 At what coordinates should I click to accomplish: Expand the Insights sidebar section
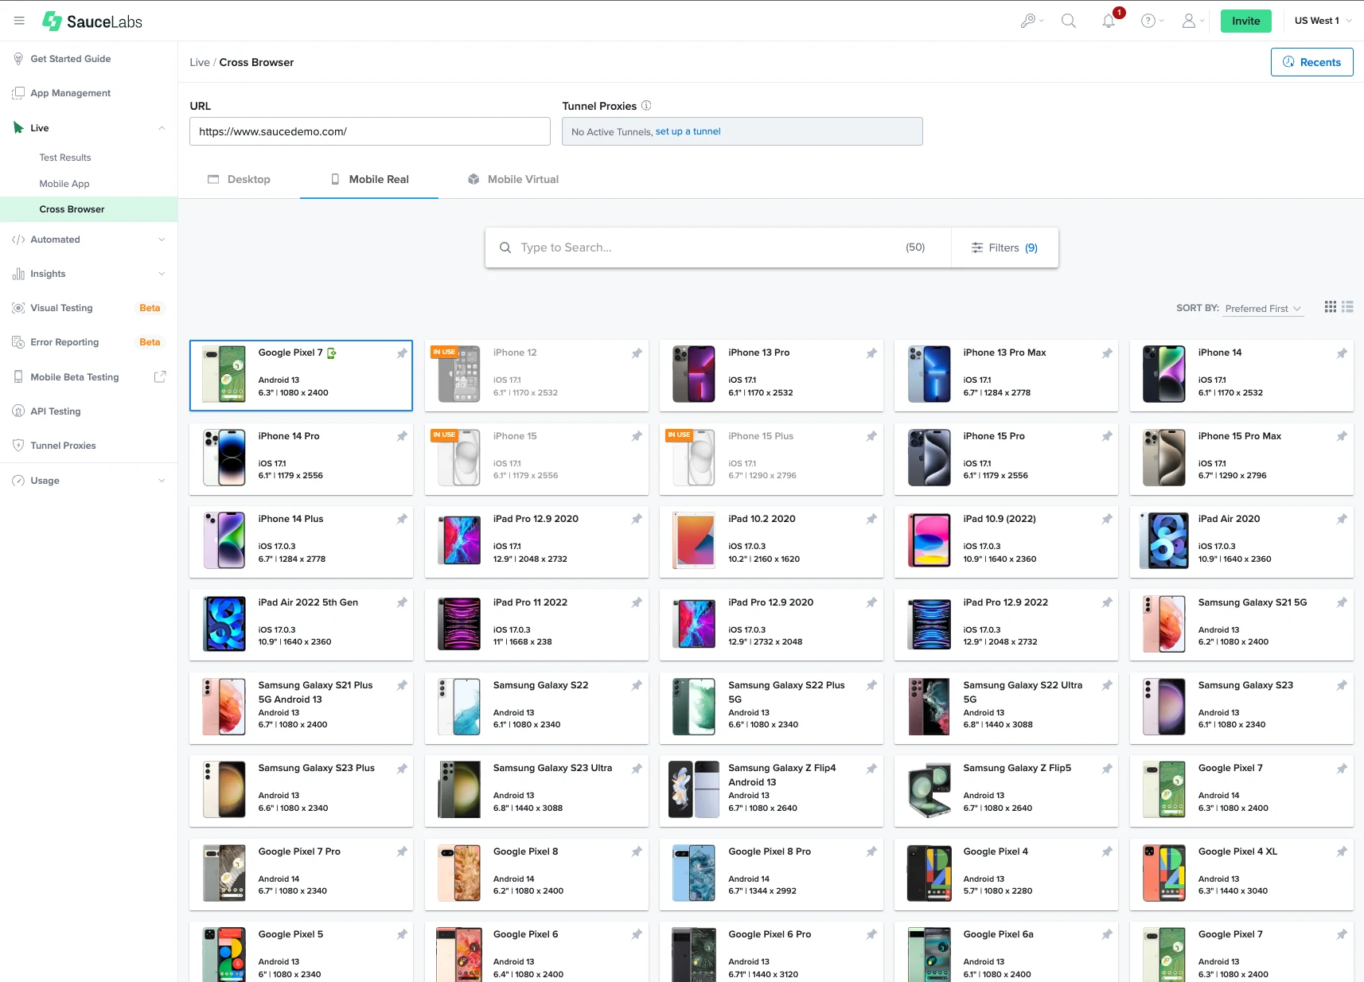[162, 274]
